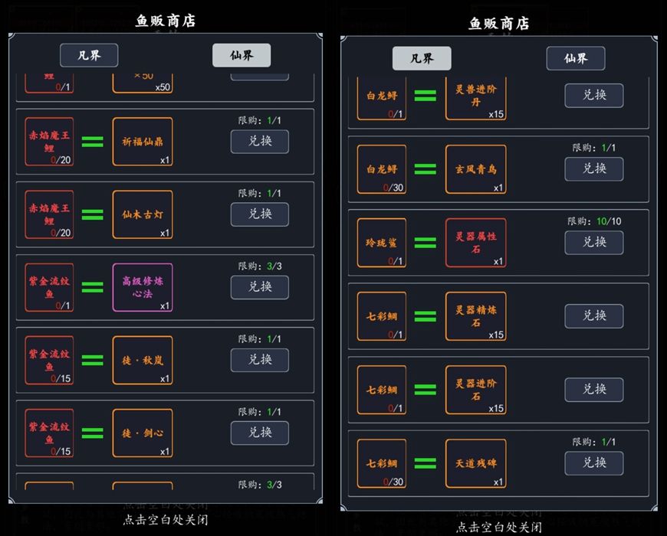Tap the 赤焰魔王鲤 cost card beside 仙木古灯
The image size is (667, 536).
[x=49, y=214]
